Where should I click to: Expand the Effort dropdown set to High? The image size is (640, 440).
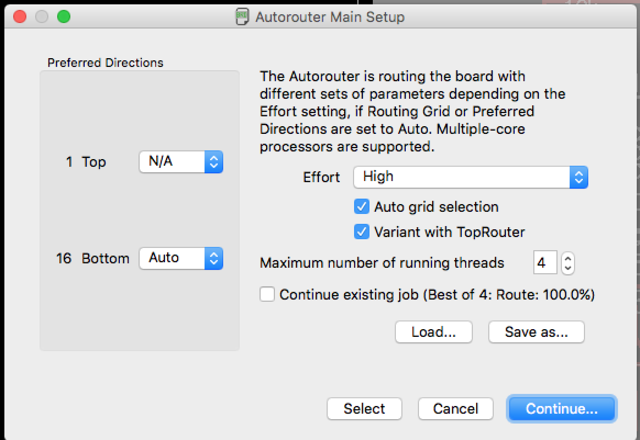point(471,177)
